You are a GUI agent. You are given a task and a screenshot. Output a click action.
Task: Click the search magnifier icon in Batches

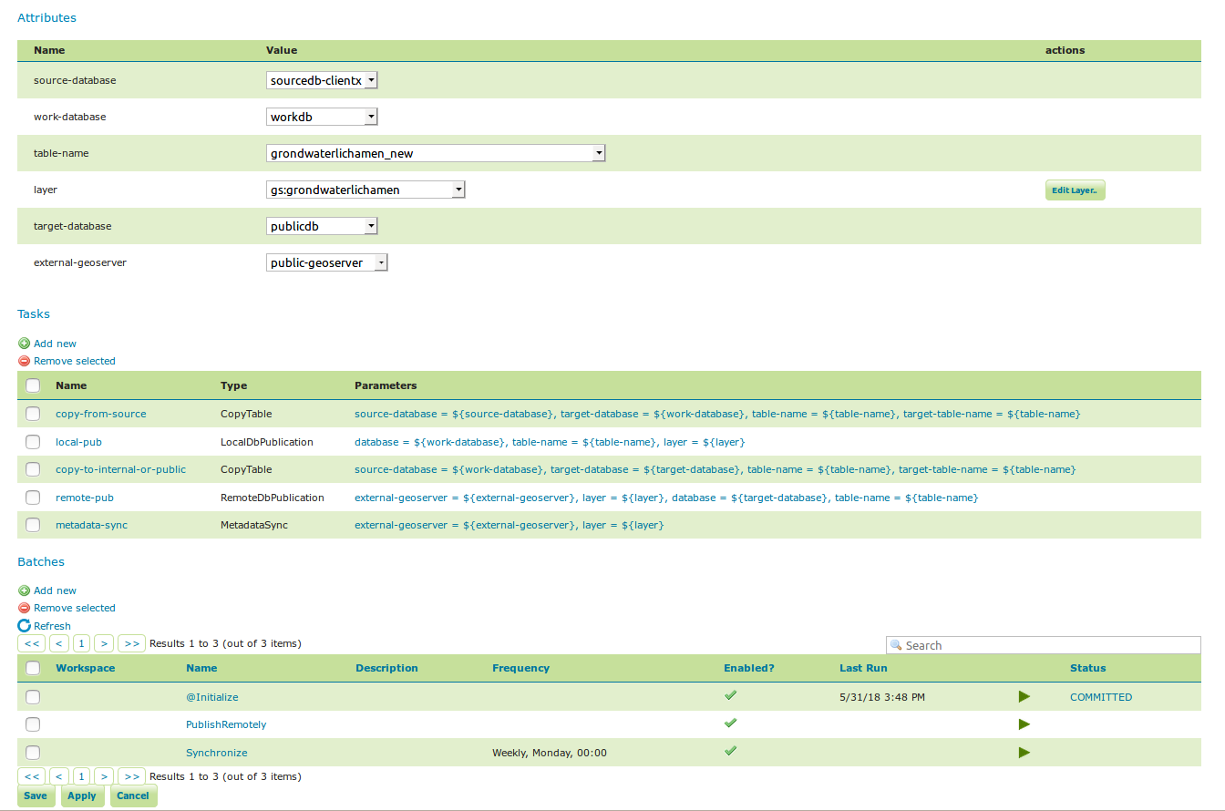coord(896,645)
